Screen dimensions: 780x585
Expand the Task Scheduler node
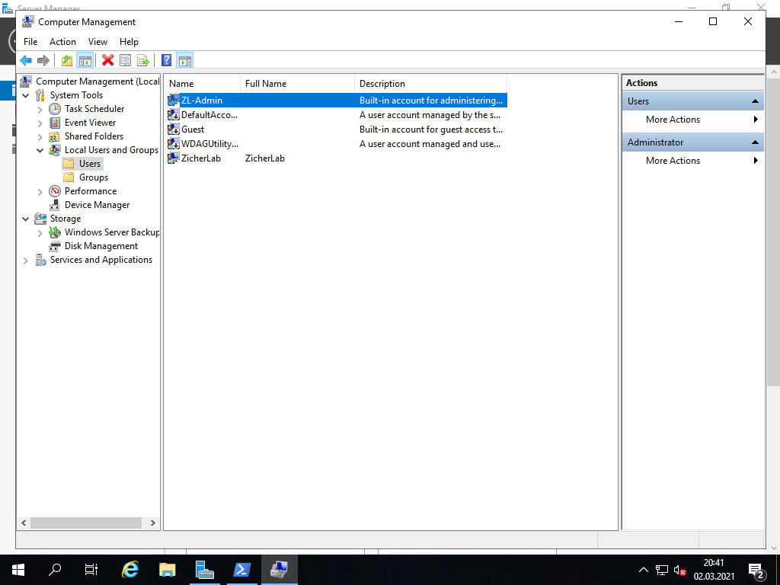click(40, 109)
